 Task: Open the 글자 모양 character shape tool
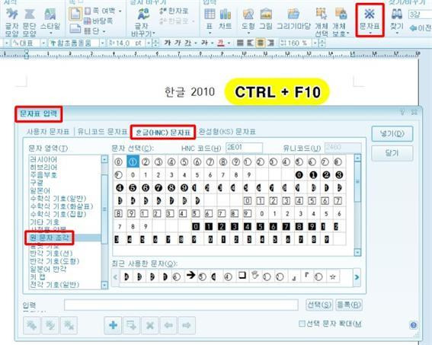12,22
